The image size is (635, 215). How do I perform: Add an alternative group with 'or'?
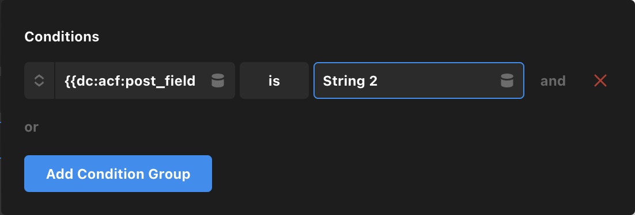tap(32, 127)
